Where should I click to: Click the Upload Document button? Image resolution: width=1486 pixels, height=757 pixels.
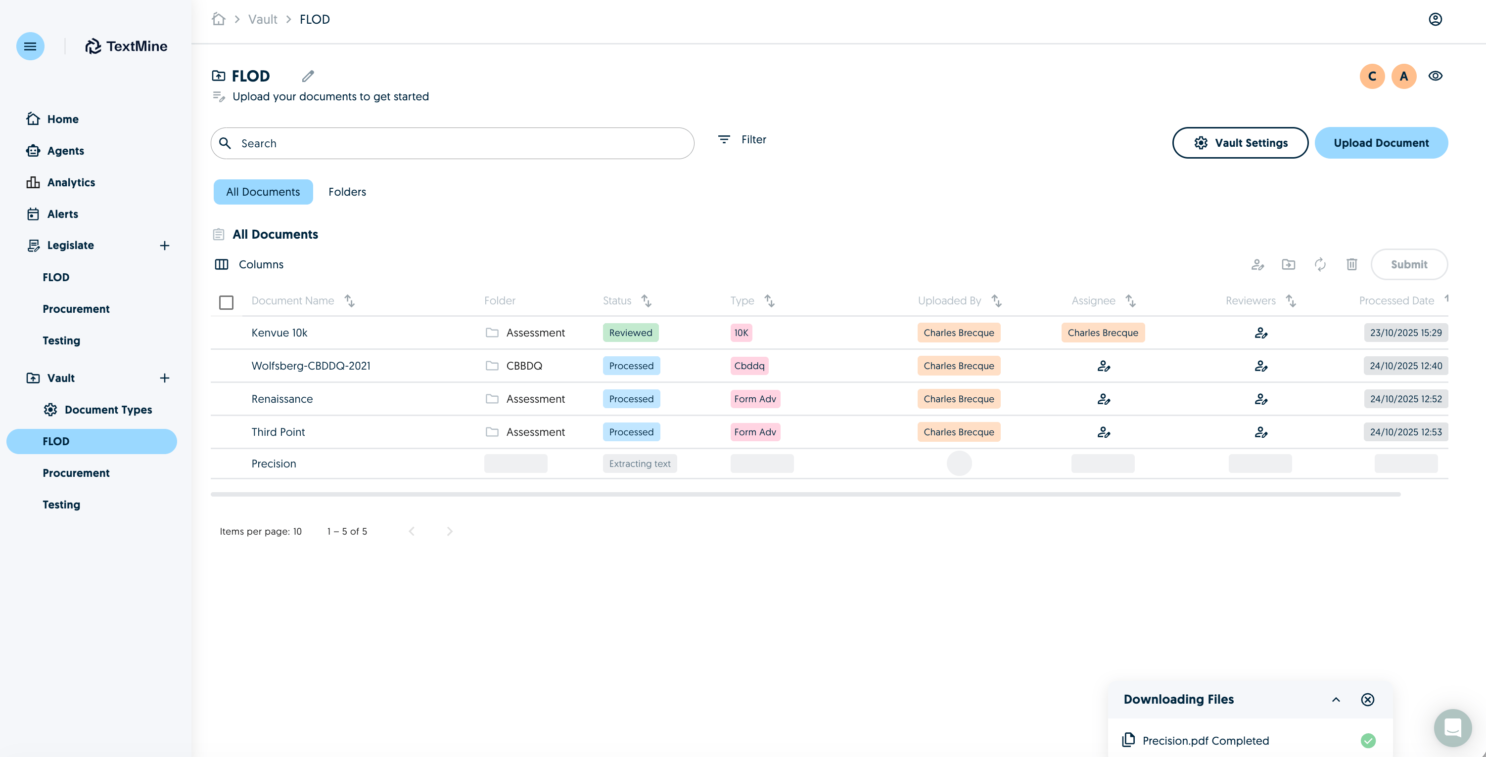point(1381,143)
